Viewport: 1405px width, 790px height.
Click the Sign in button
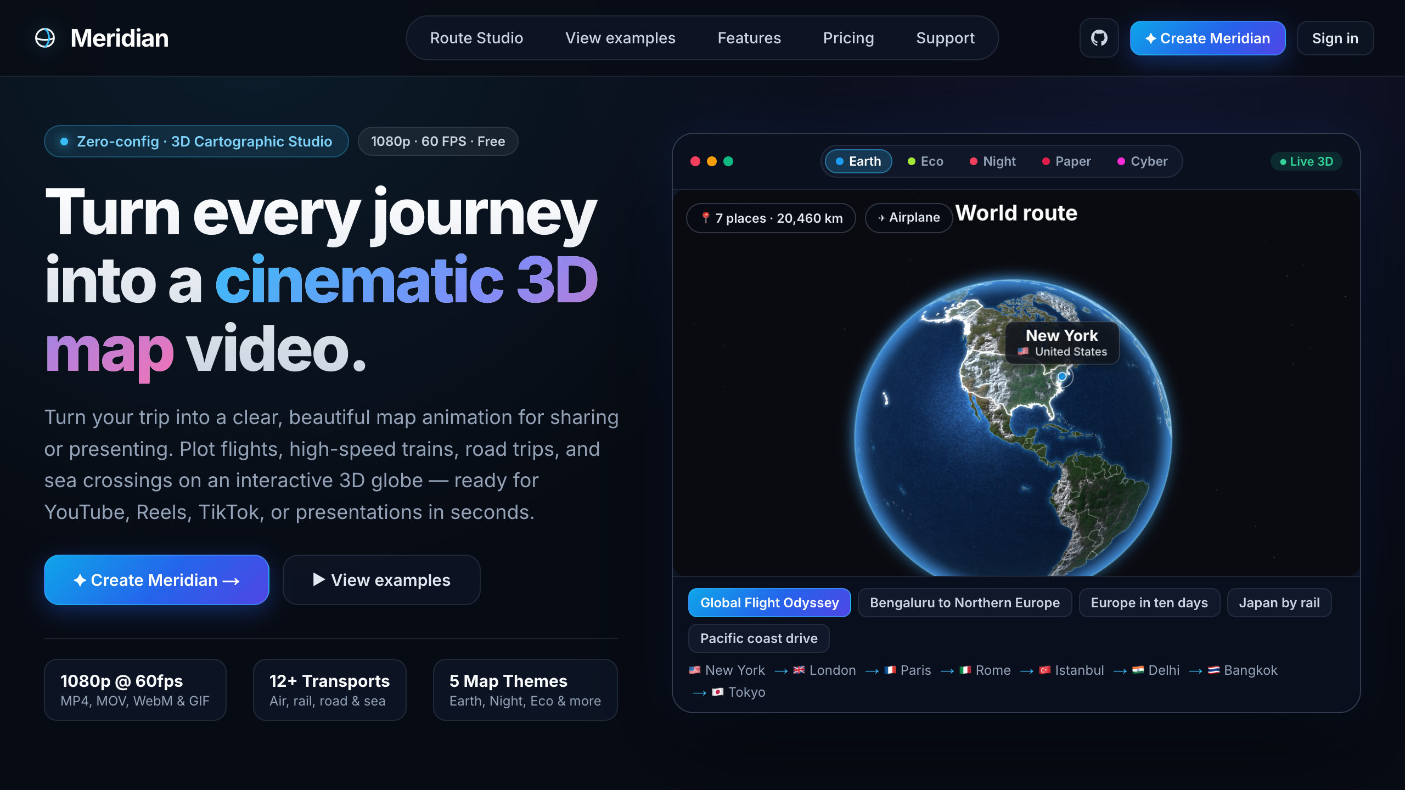click(1335, 38)
